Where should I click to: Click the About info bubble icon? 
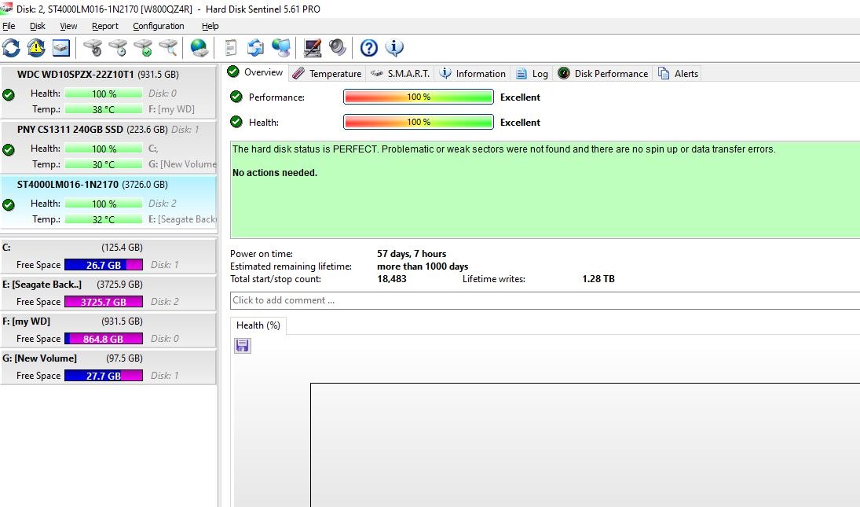(394, 48)
